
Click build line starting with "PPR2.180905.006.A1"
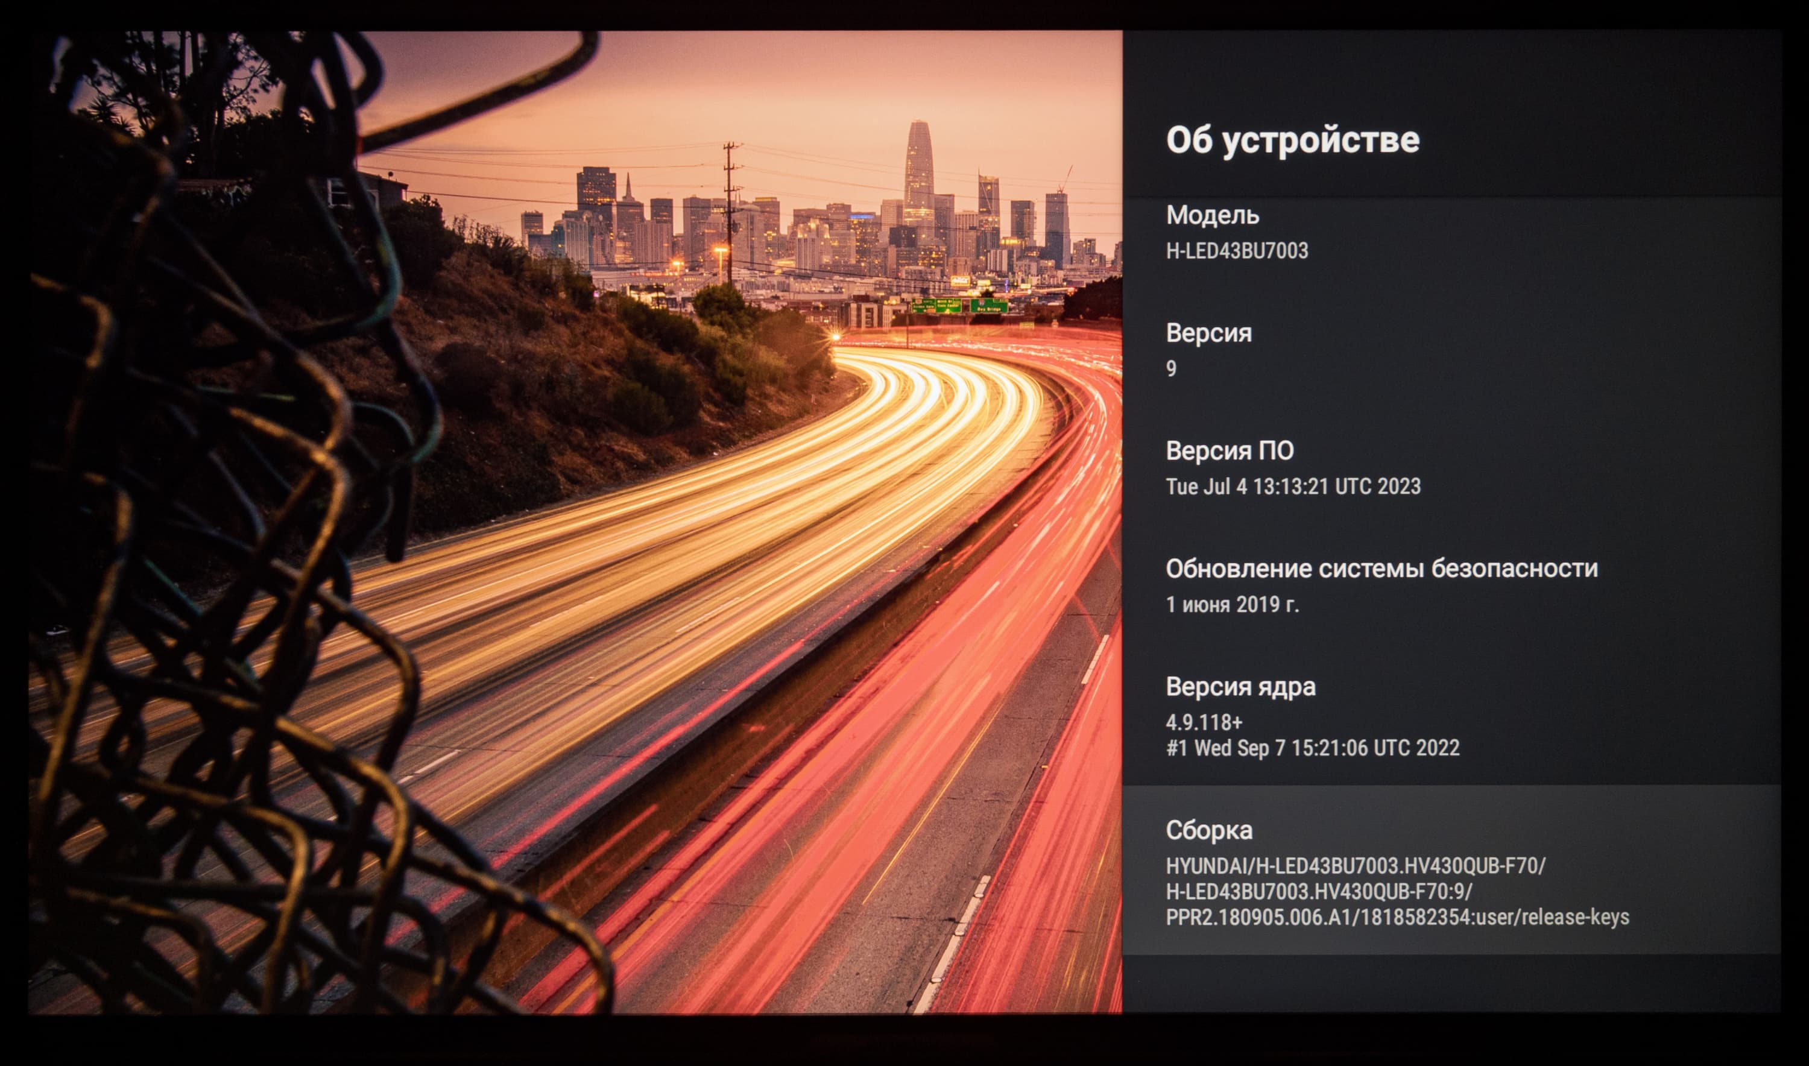pos(1397,917)
